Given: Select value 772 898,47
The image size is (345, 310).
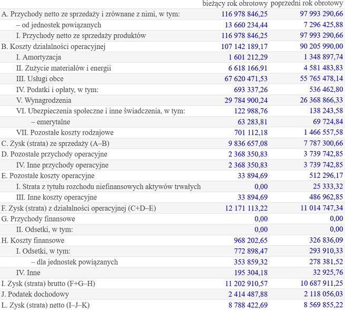Looking at the screenshot, I should [251, 251].
